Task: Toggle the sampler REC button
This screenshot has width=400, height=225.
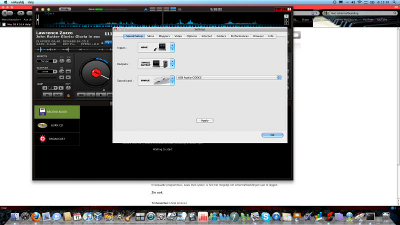Action: pyautogui.click(x=68, y=71)
